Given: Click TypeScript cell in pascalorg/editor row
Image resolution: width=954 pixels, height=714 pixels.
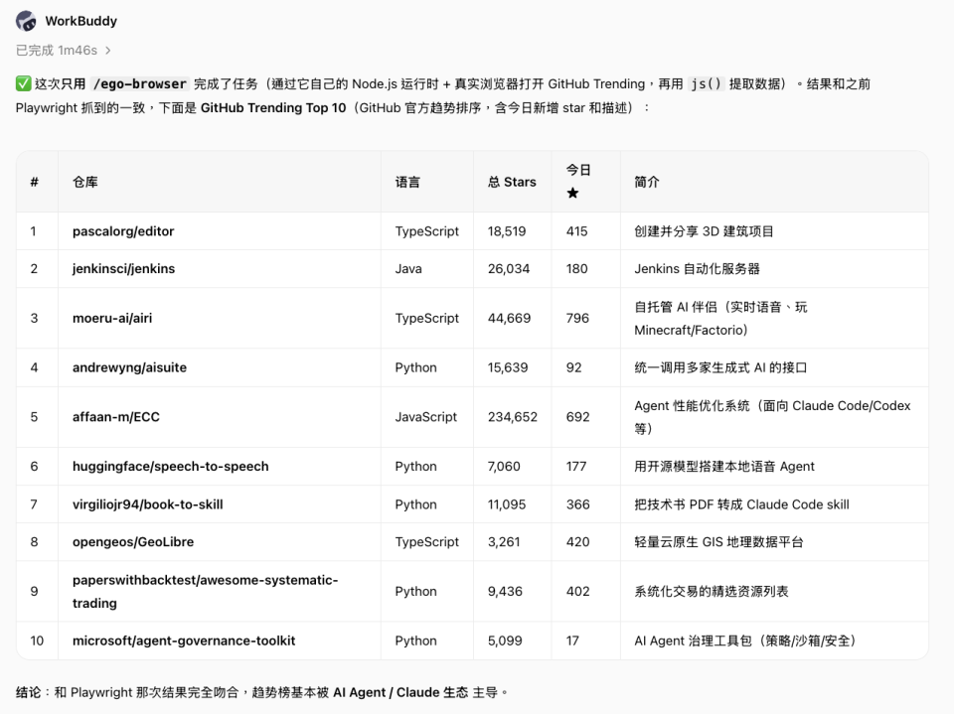Looking at the screenshot, I should point(426,231).
